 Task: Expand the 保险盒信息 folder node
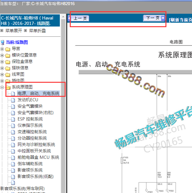2,62
